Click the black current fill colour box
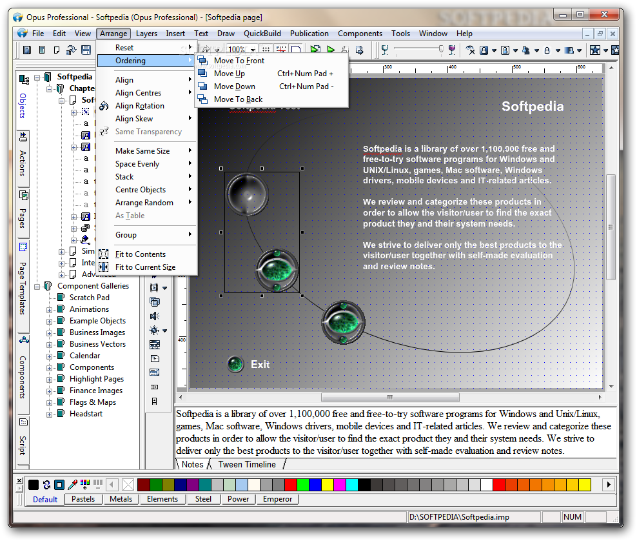637x541 pixels. click(34, 484)
